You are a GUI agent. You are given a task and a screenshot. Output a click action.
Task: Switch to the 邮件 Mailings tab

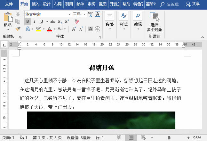coord(80,4)
